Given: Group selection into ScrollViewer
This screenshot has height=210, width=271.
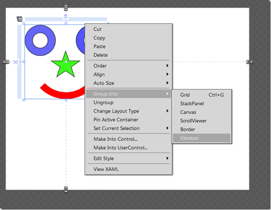Looking at the screenshot, I should 201,121.
